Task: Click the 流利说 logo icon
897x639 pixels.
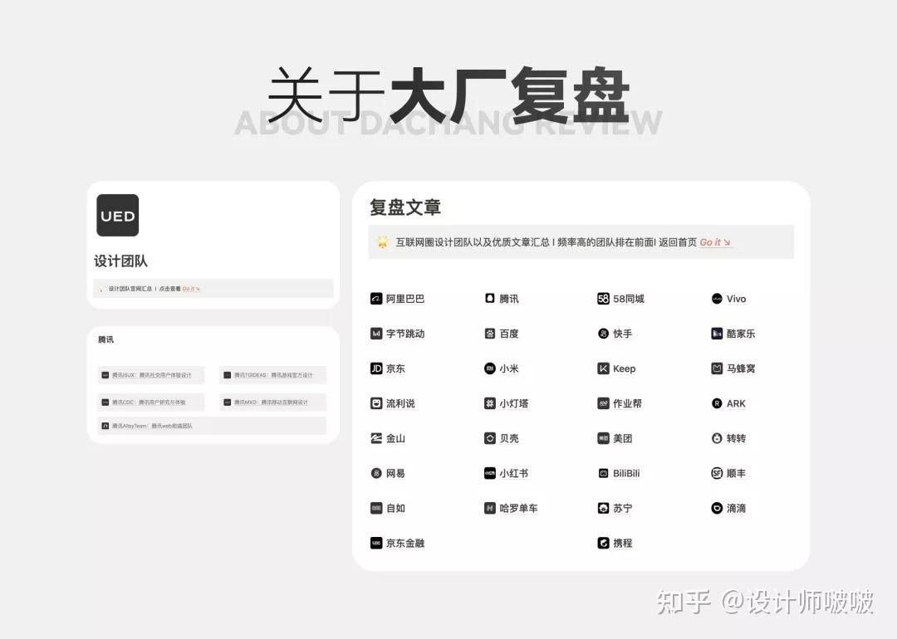Action: coord(376,403)
